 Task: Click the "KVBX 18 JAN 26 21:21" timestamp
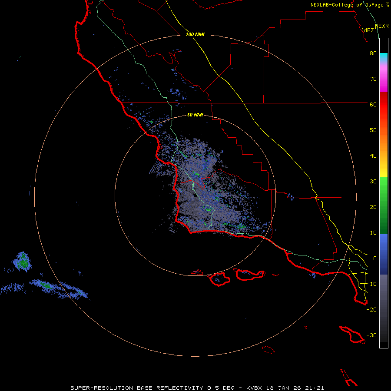(285, 388)
